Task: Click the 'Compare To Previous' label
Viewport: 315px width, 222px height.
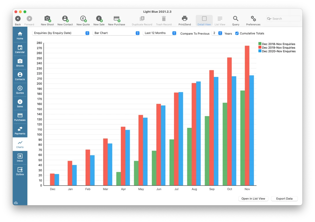Action: coord(195,34)
